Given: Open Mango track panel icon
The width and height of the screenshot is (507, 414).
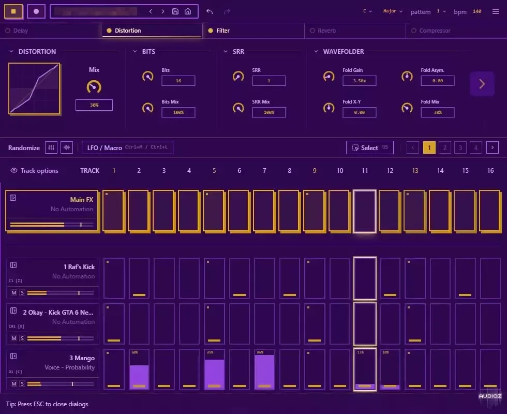Looking at the screenshot, I should point(13,356).
